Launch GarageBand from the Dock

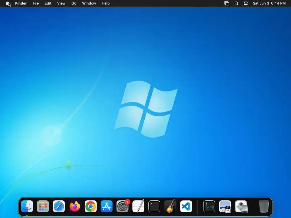pyautogui.click(x=170, y=206)
